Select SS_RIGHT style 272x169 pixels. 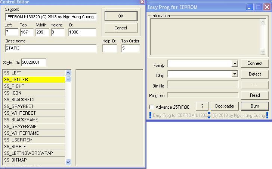34,86
